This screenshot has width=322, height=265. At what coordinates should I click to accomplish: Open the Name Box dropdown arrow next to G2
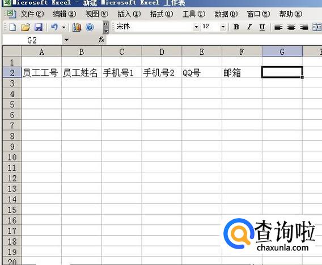tap(66, 40)
